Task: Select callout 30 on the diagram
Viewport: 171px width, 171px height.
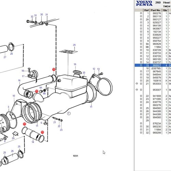Action: click(41, 14)
